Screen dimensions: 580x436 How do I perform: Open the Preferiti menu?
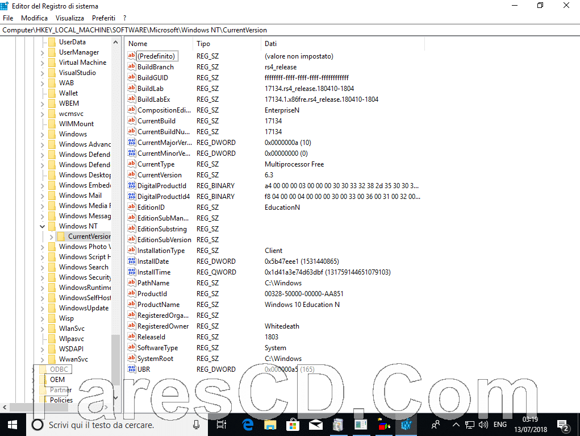[103, 18]
